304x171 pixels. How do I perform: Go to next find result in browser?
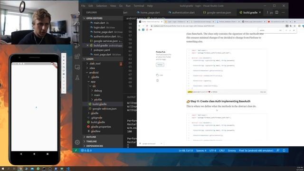pos(290,30)
